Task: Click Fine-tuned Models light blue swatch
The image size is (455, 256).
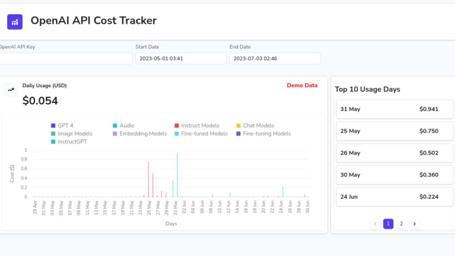Action: pyautogui.click(x=177, y=134)
